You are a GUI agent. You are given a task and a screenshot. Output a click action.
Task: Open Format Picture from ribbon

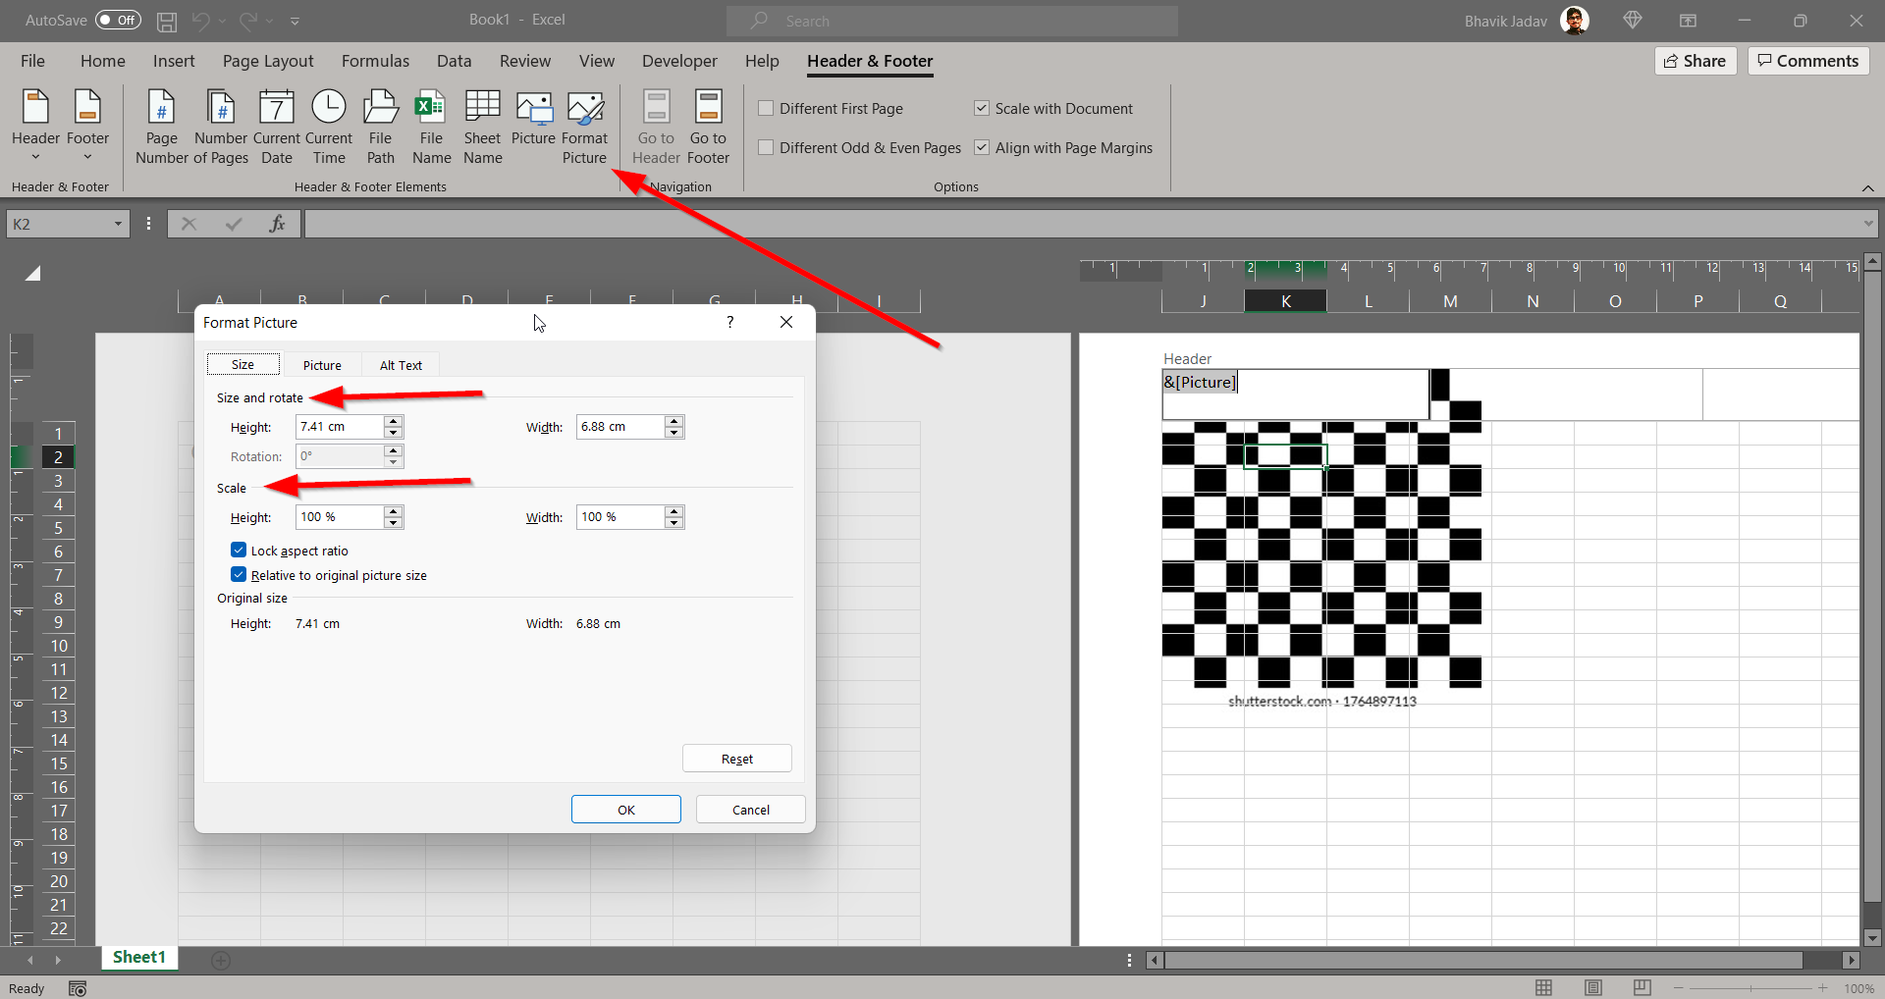(584, 127)
